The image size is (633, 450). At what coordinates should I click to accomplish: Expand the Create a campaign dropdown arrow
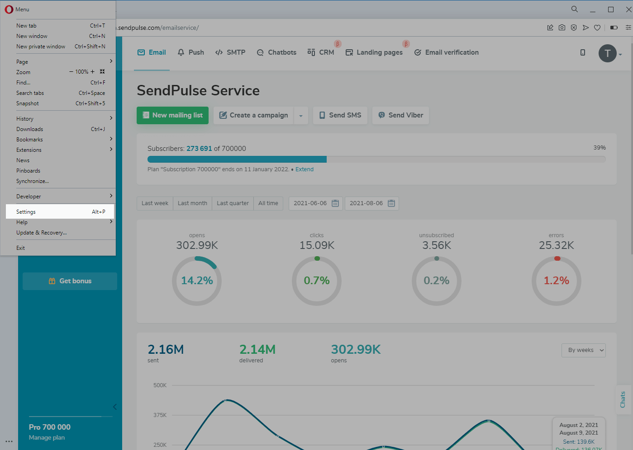(301, 116)
